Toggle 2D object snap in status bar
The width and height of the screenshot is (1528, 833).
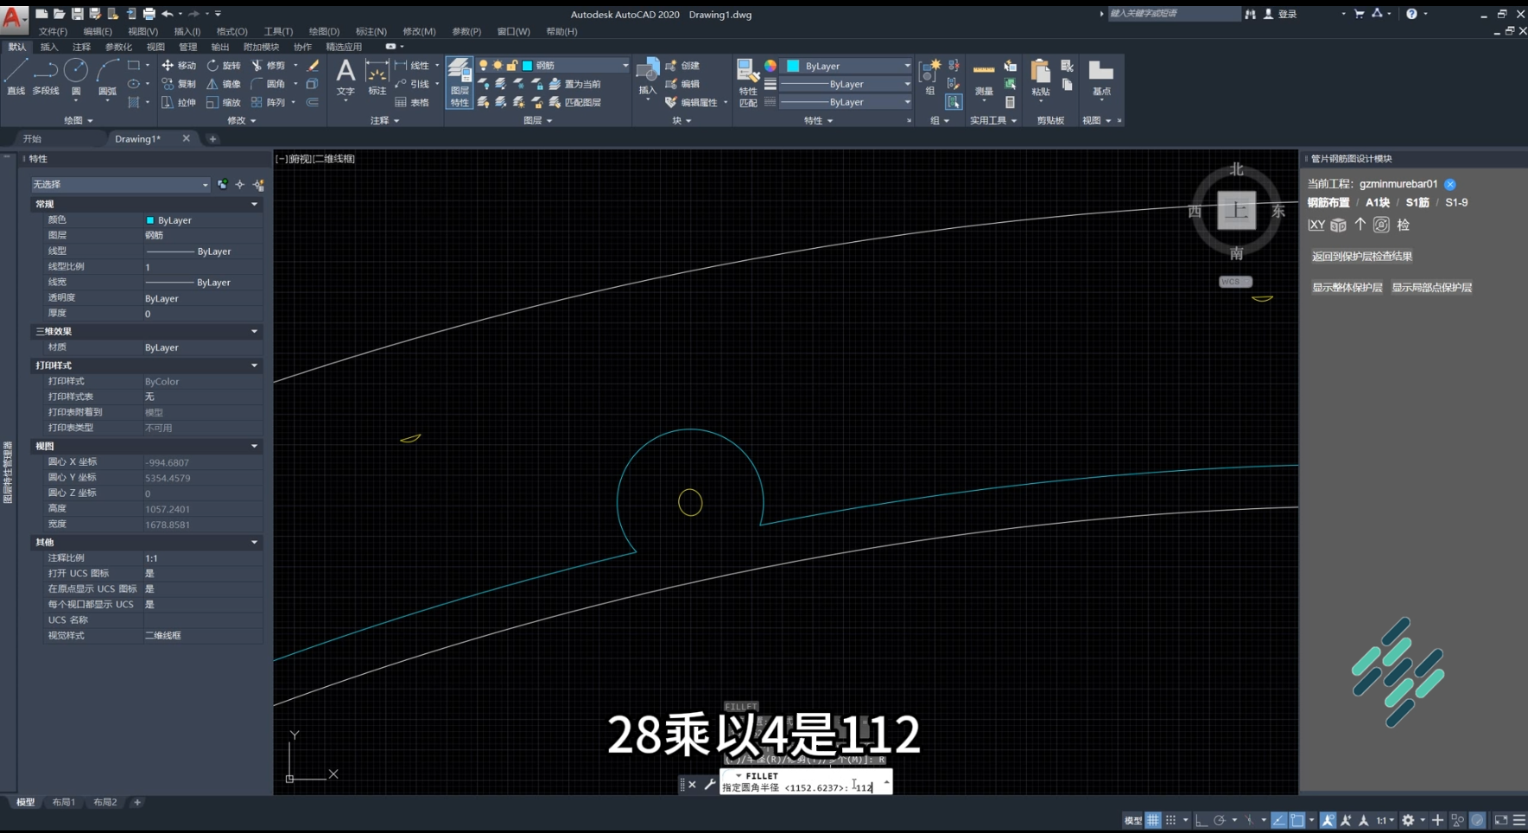point(1297,820)
